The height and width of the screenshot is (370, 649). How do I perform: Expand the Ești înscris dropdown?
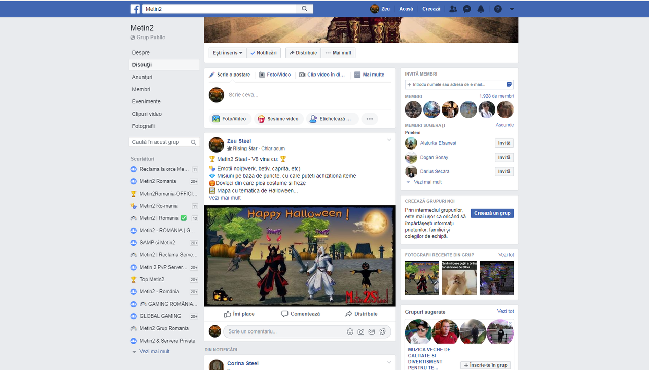[x=227, y=52]
